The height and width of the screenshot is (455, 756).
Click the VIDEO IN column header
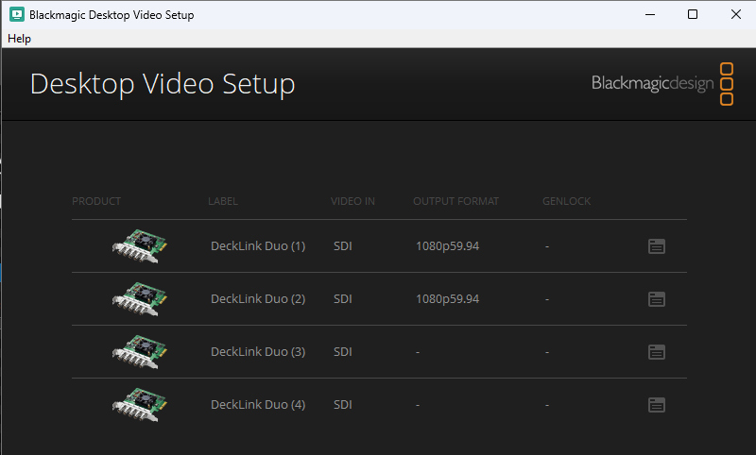pyautogui.click(x=352, y=201)
